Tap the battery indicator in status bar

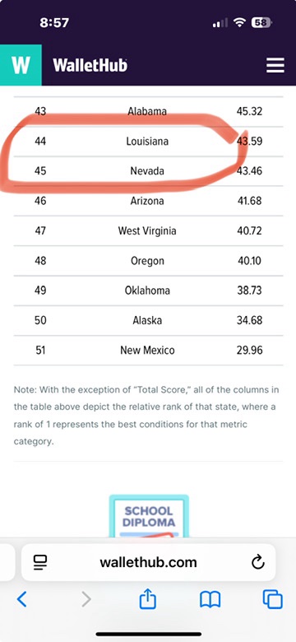(261, 23)
